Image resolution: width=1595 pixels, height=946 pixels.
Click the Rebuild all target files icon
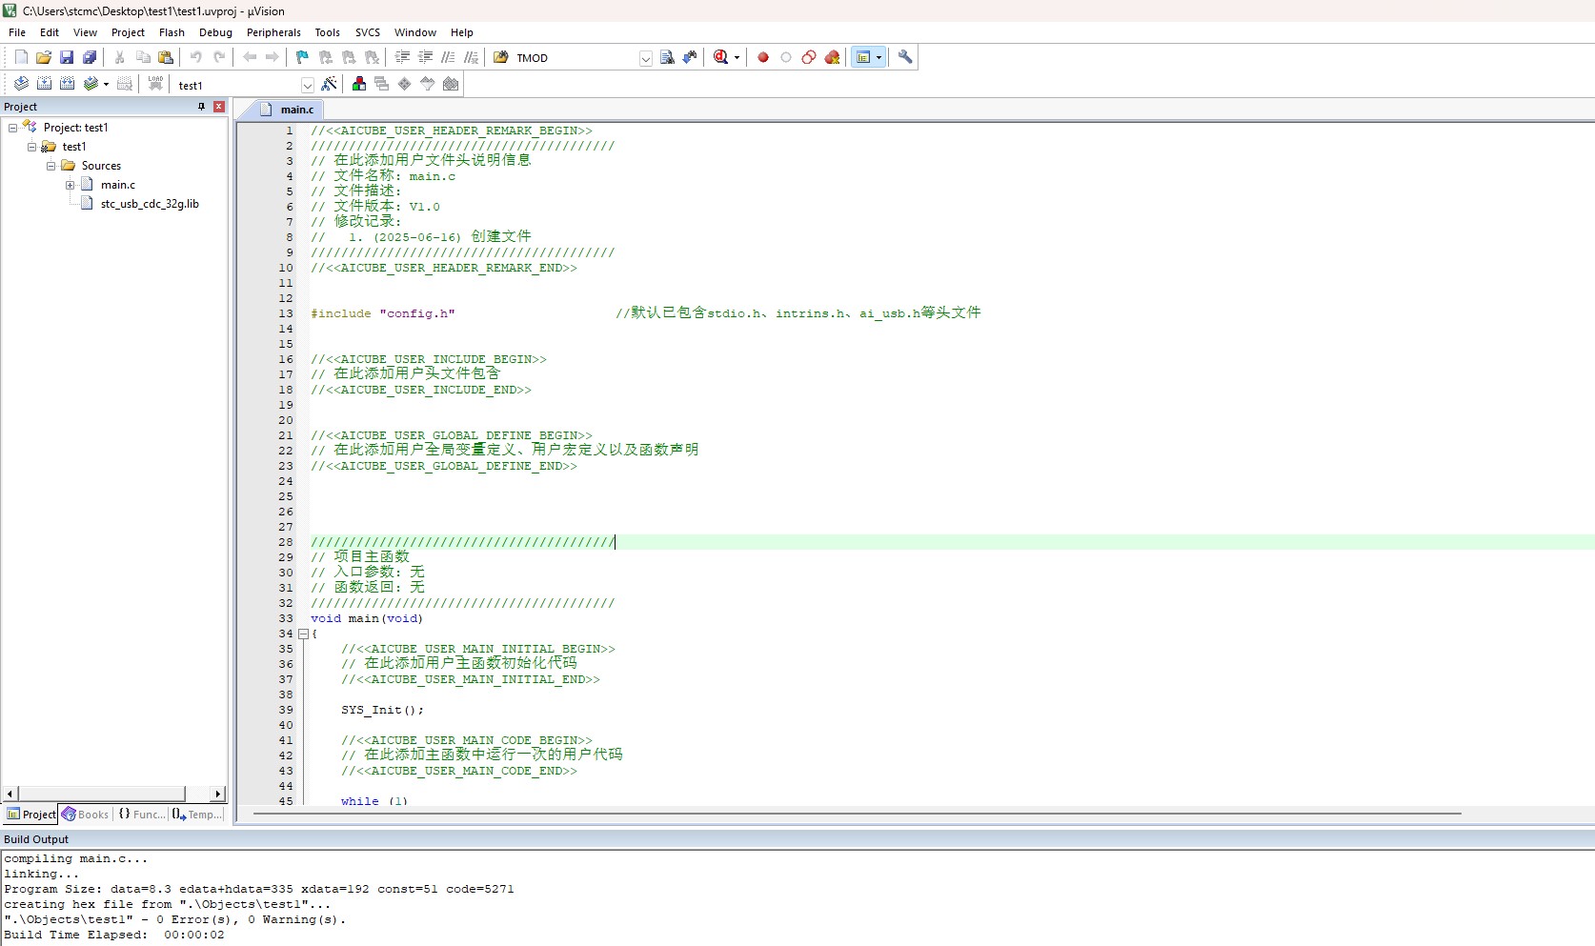67,84
